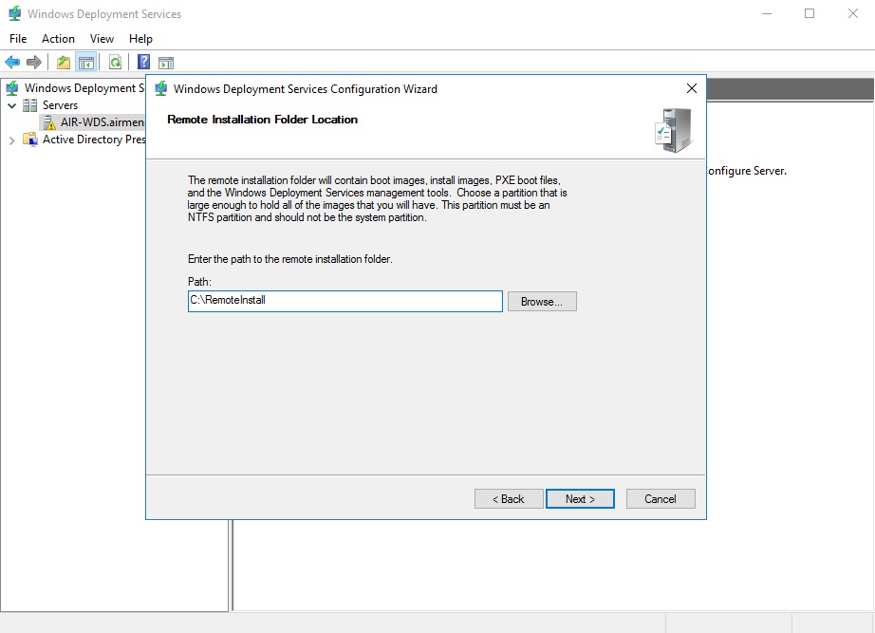Click Browse to choose folder path
This screenshot has width=875, height=633.
point(542,301)
